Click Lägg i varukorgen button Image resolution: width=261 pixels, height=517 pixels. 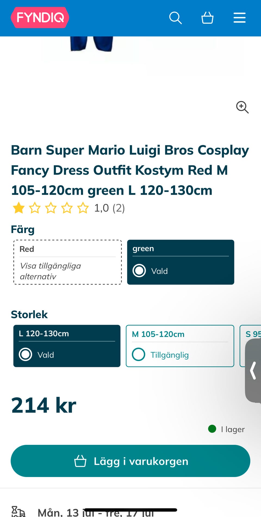coord(130,461)
